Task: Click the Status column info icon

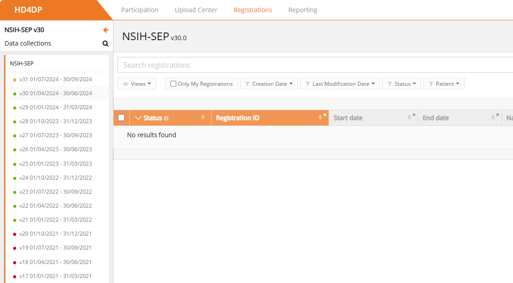Action: tap(166, 118)
